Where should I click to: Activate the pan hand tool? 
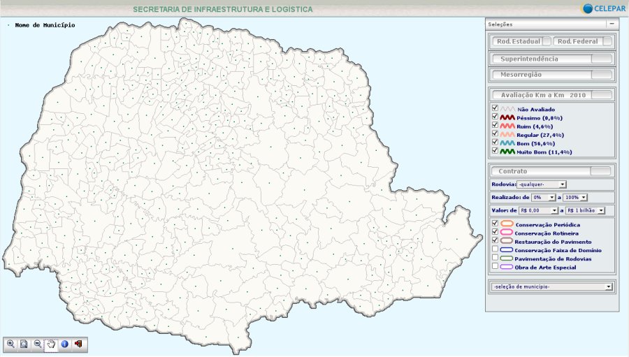pyautogui.click(x=50, y=344)
